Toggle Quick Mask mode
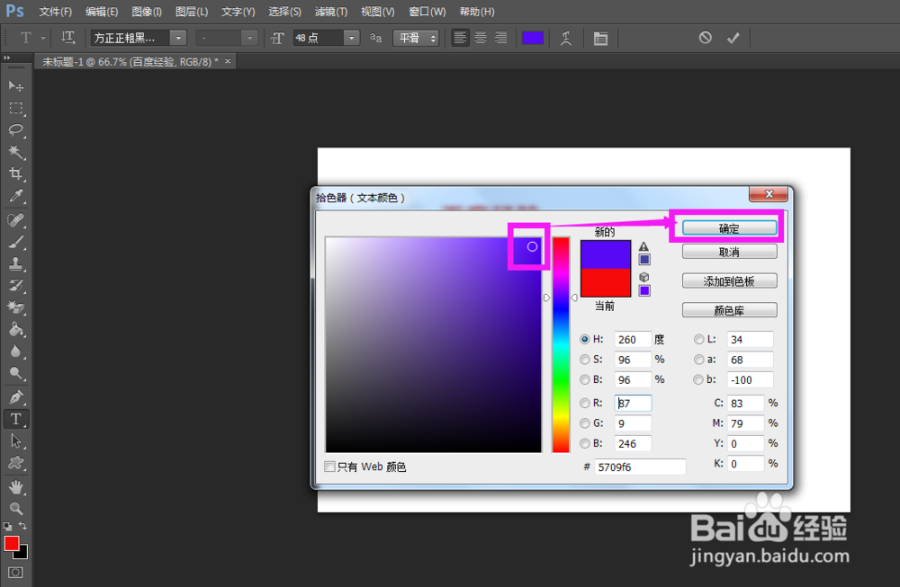 tap(15, 572)
